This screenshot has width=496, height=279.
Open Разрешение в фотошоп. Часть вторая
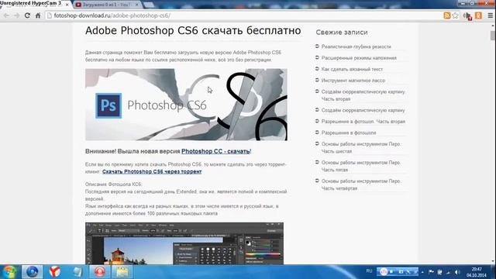tap(363, 122)
